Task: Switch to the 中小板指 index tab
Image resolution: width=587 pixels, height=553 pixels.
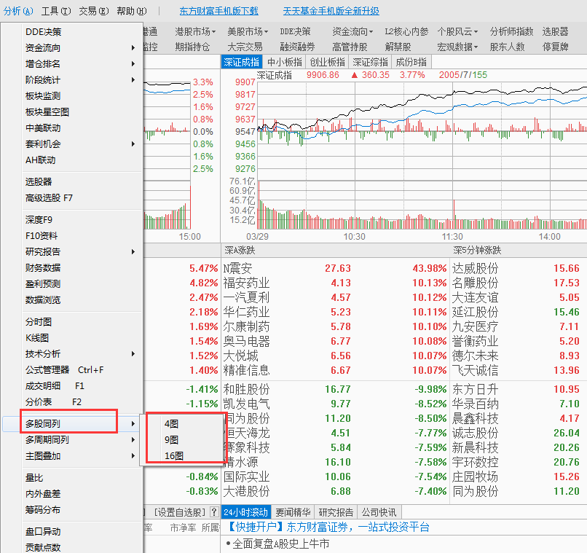Action: [284, 62]
